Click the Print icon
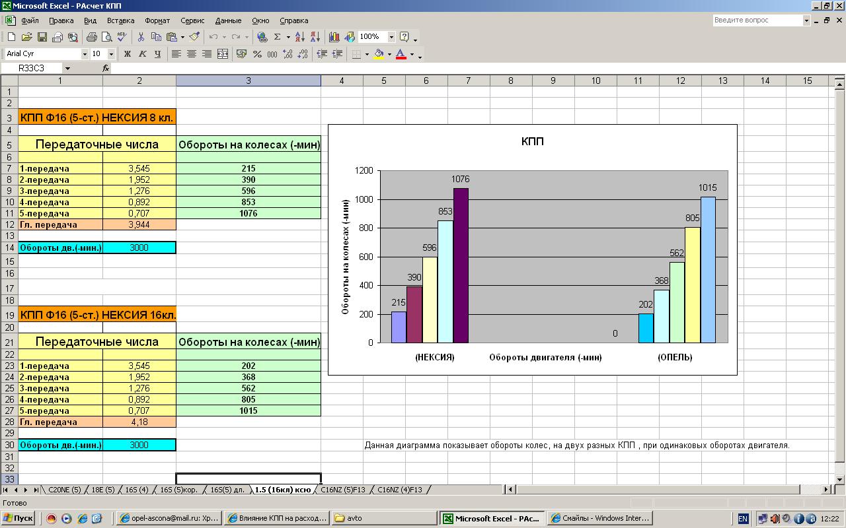The height and width of the screenshot is (528, 846). click(x=91, y=37)
